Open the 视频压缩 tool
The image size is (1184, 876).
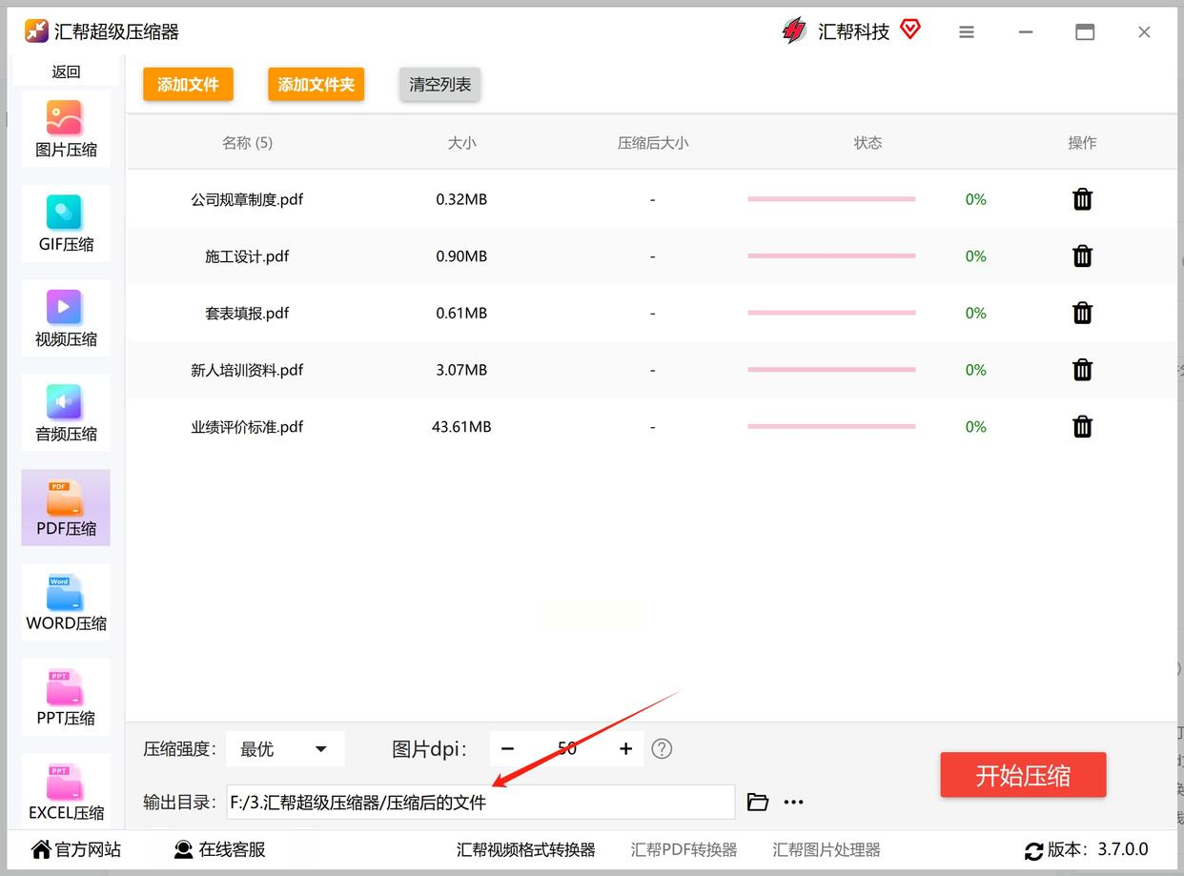pyautogui.click(x=66, y=318)
